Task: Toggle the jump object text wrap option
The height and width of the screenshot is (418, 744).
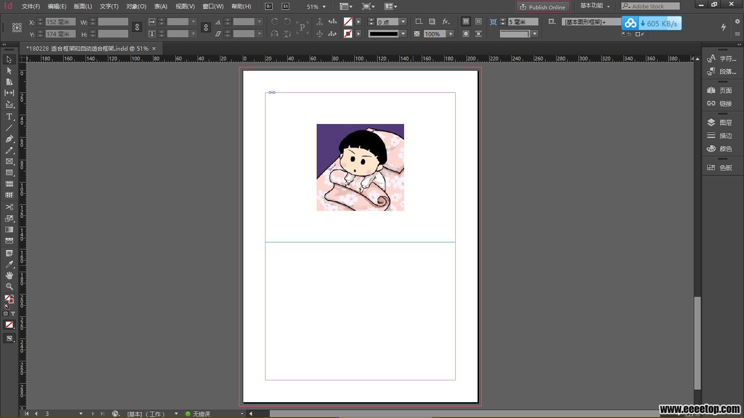Action: click(x=478, y=34)
